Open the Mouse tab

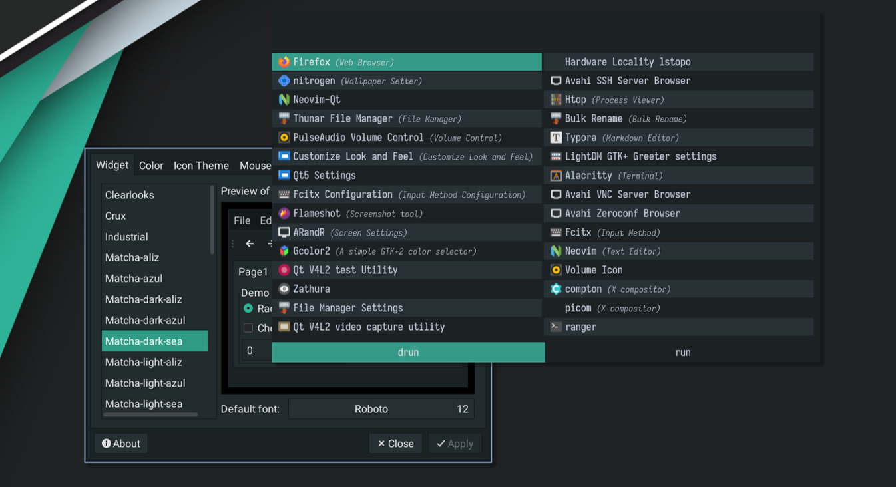click(255, 166)
